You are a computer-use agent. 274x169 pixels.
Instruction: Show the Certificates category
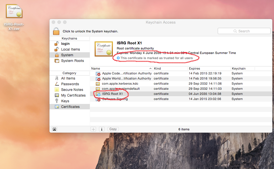coord(70,107)
